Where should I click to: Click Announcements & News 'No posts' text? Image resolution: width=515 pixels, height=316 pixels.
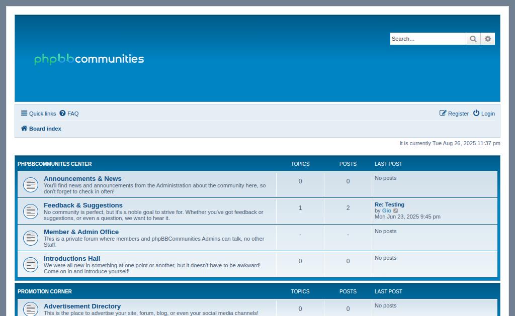[385, 178]
